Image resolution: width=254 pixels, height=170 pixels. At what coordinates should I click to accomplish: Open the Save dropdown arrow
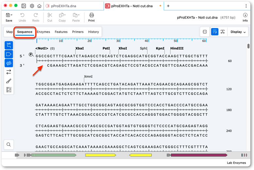11,15
